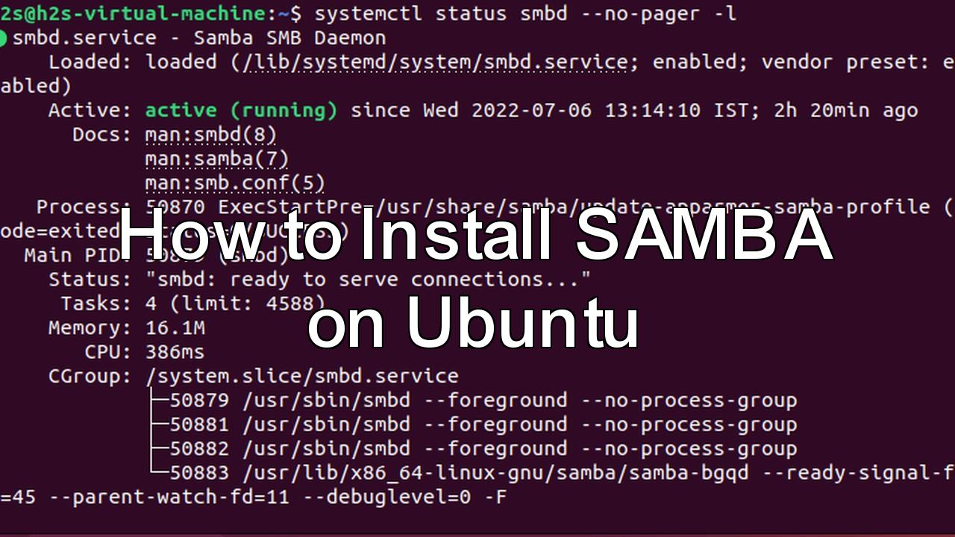This screenshot has width=955, height=537.
Task: Select the 50881 smbd process line
Action: click(x=483, y=425)
